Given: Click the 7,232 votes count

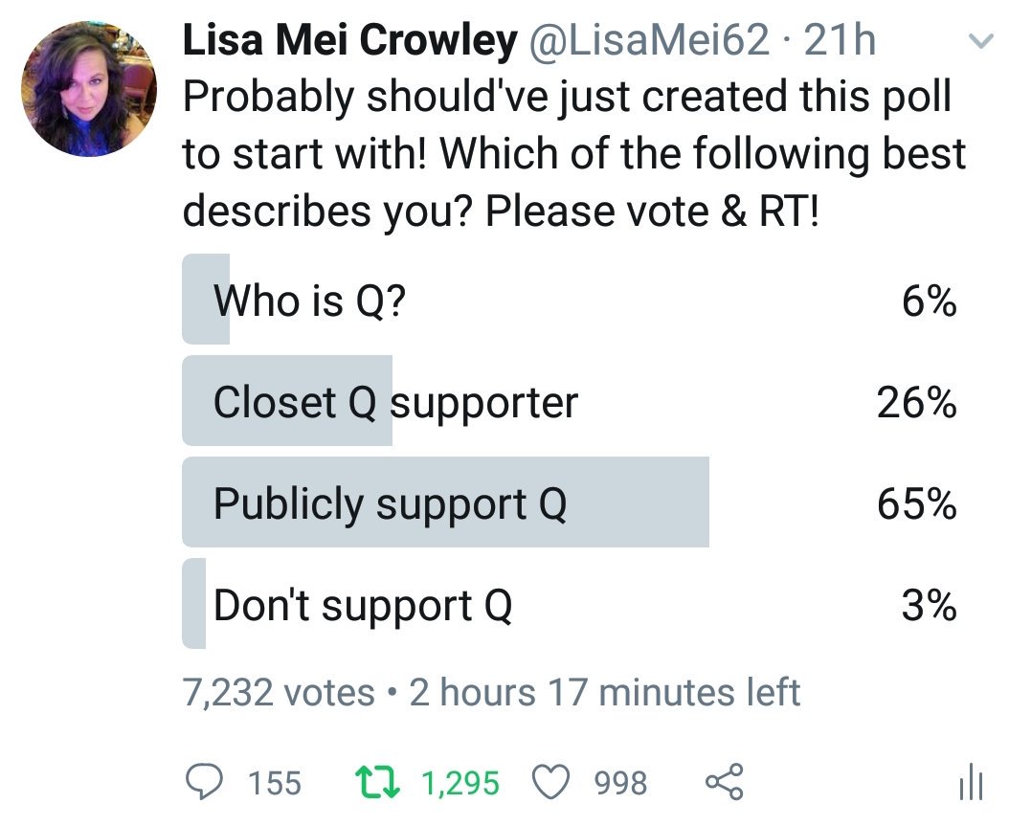Looking at the screenshot, I should pyautogui.click(x=279, y=692).
